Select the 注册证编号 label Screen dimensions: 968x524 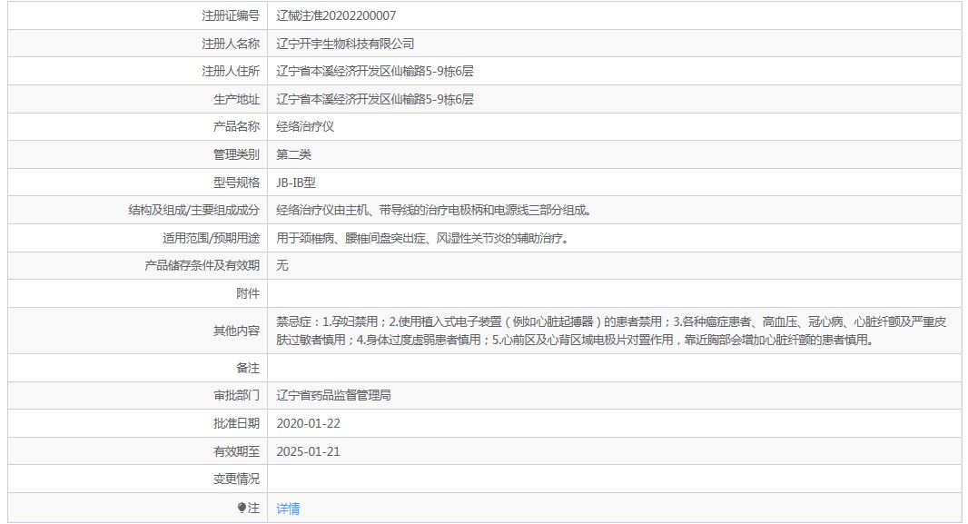pyautogui.click(x=231, y=15)
